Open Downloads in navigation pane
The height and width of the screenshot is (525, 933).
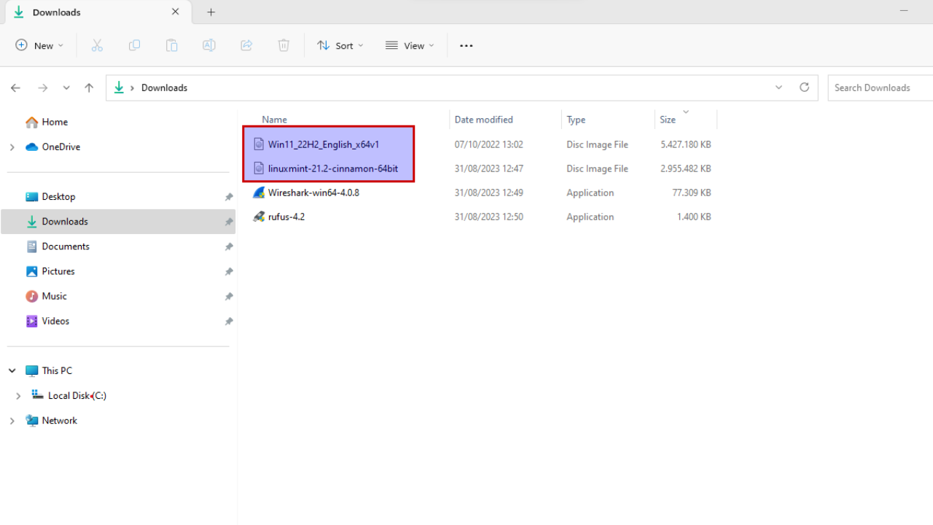pyautogui.click(x=118, y=222)
